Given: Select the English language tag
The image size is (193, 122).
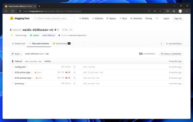Looking at the screenshot, I should tap(35, 35).
